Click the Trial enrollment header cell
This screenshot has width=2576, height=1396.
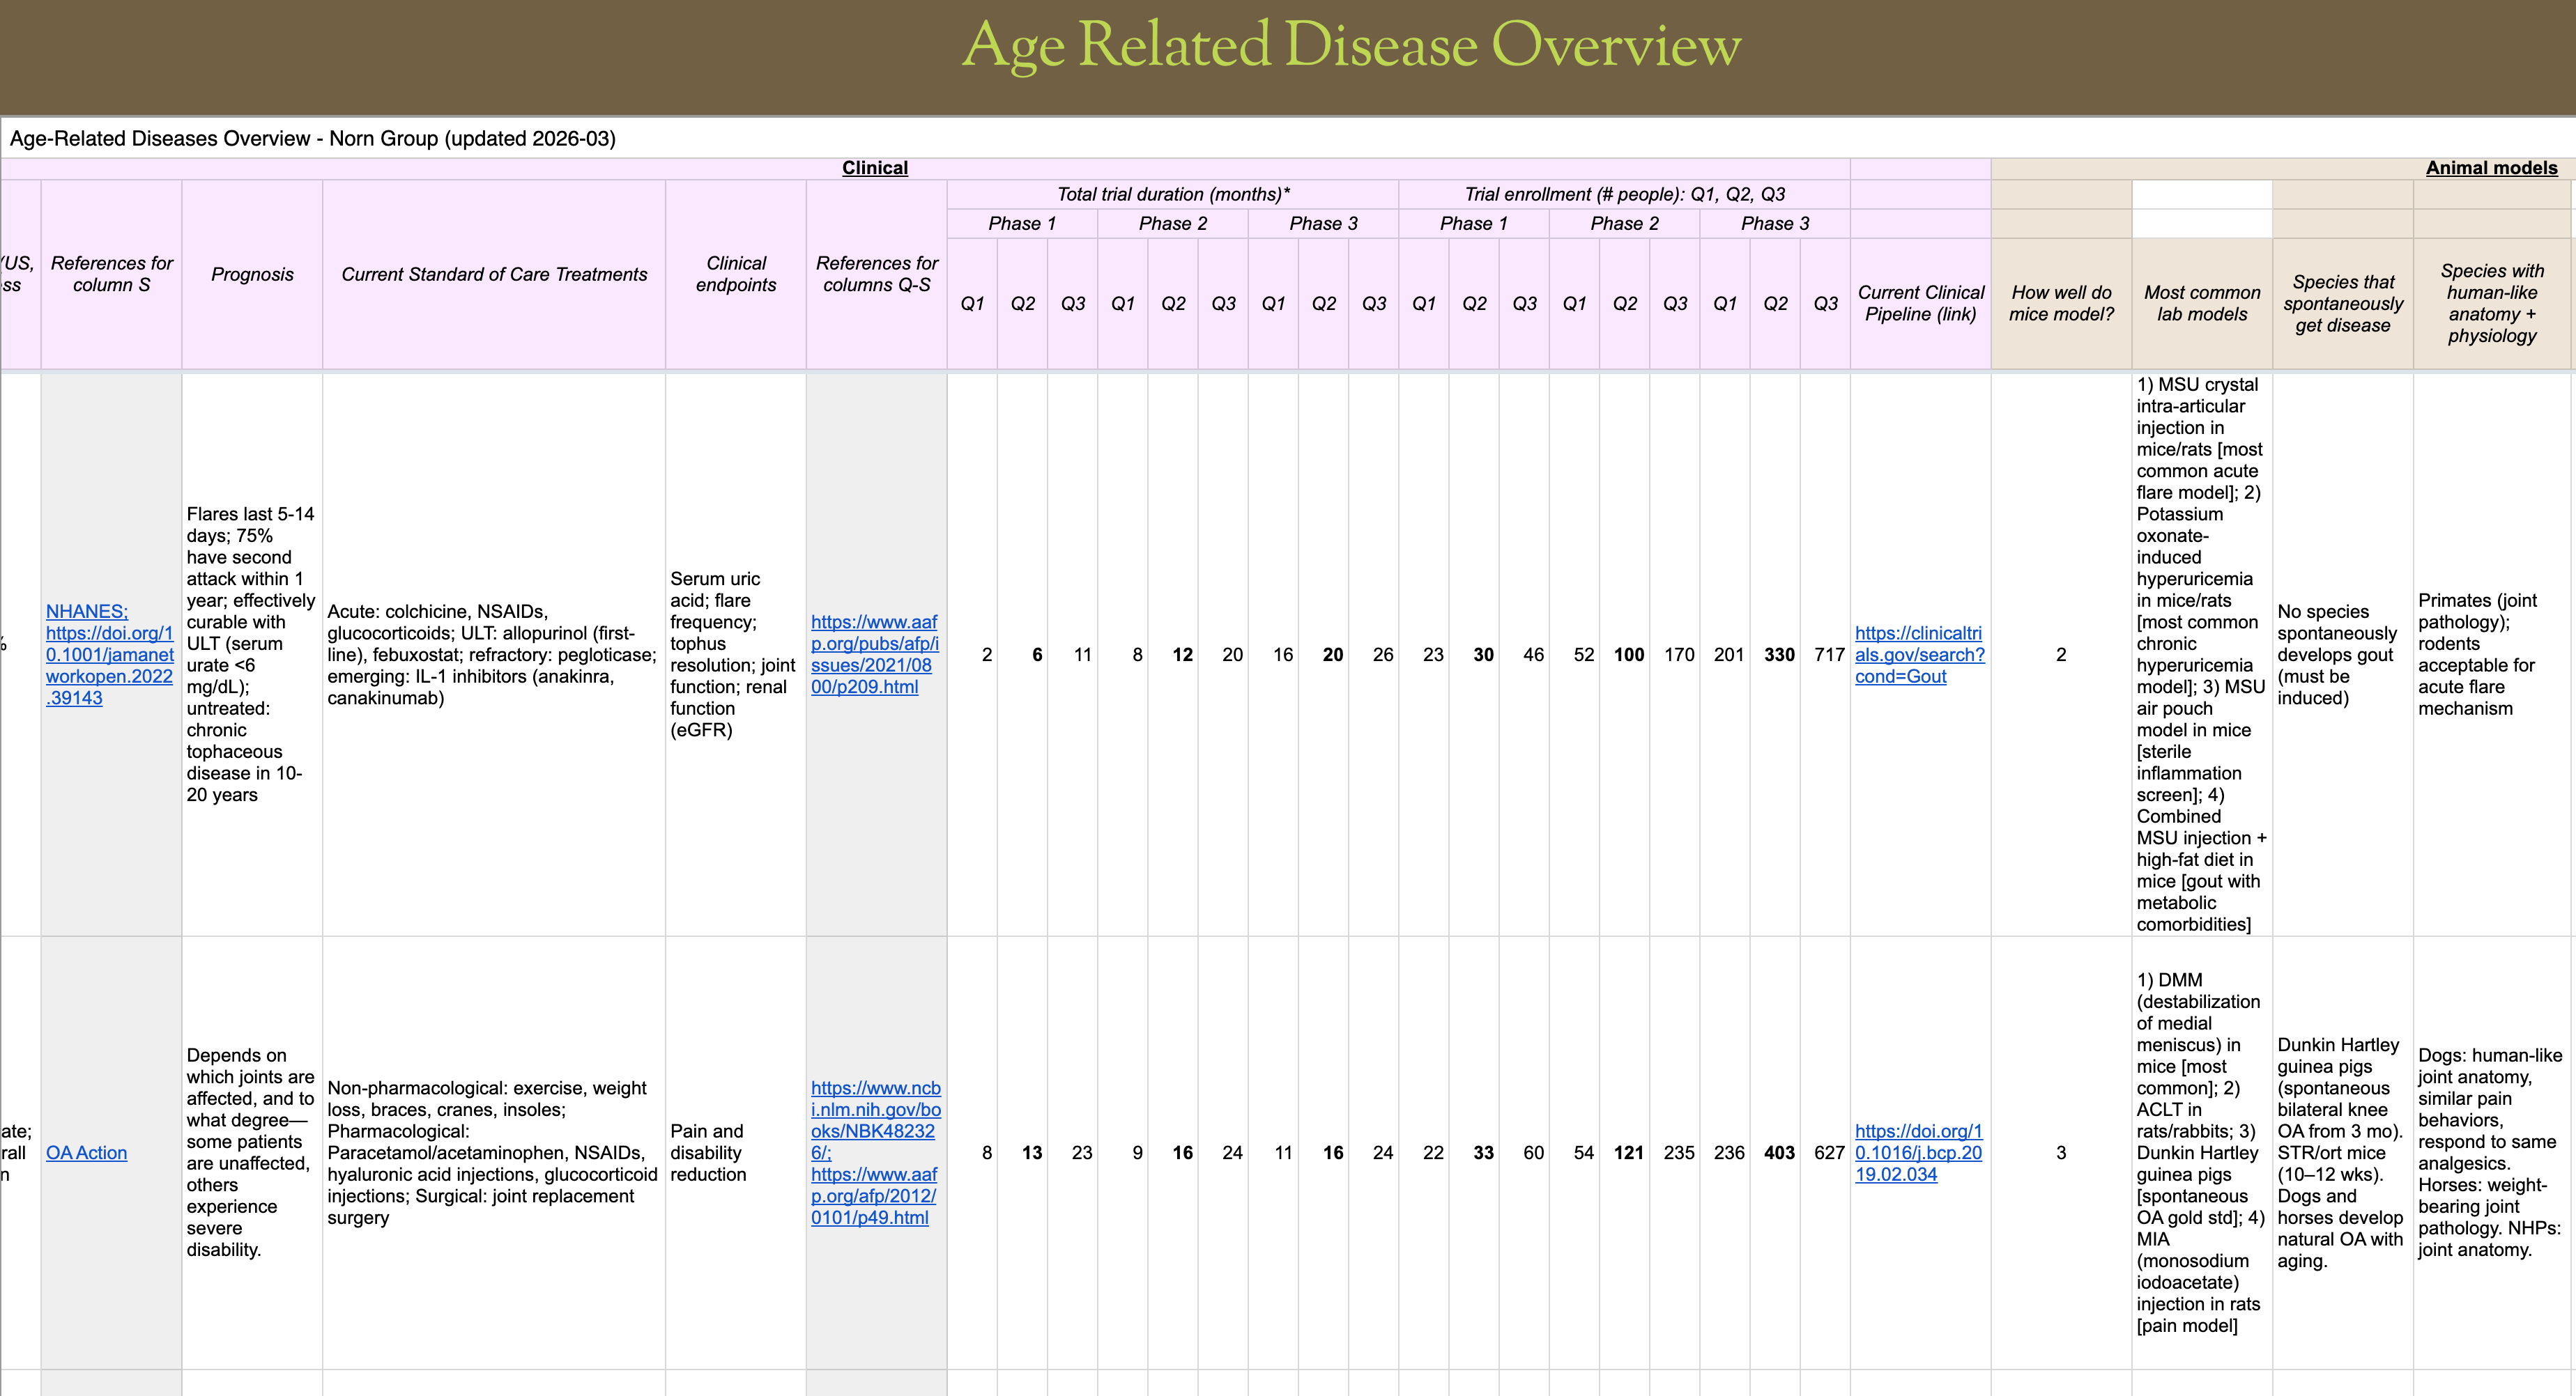tap(1624, 194)
